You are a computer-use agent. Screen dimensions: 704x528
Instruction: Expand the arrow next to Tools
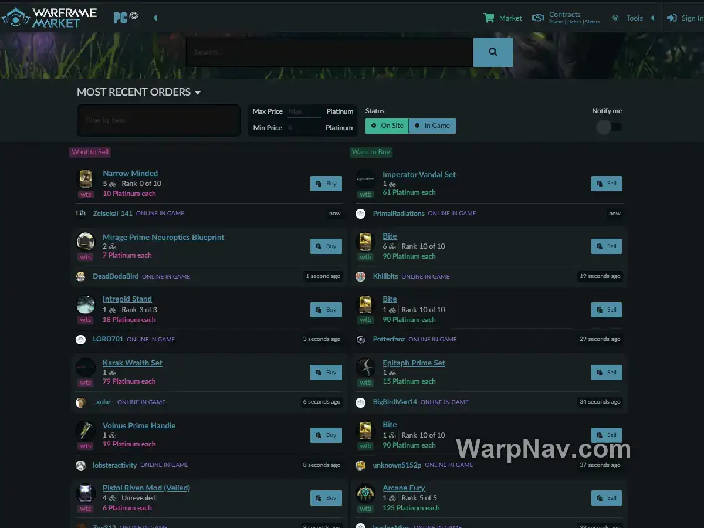[652, 18]
